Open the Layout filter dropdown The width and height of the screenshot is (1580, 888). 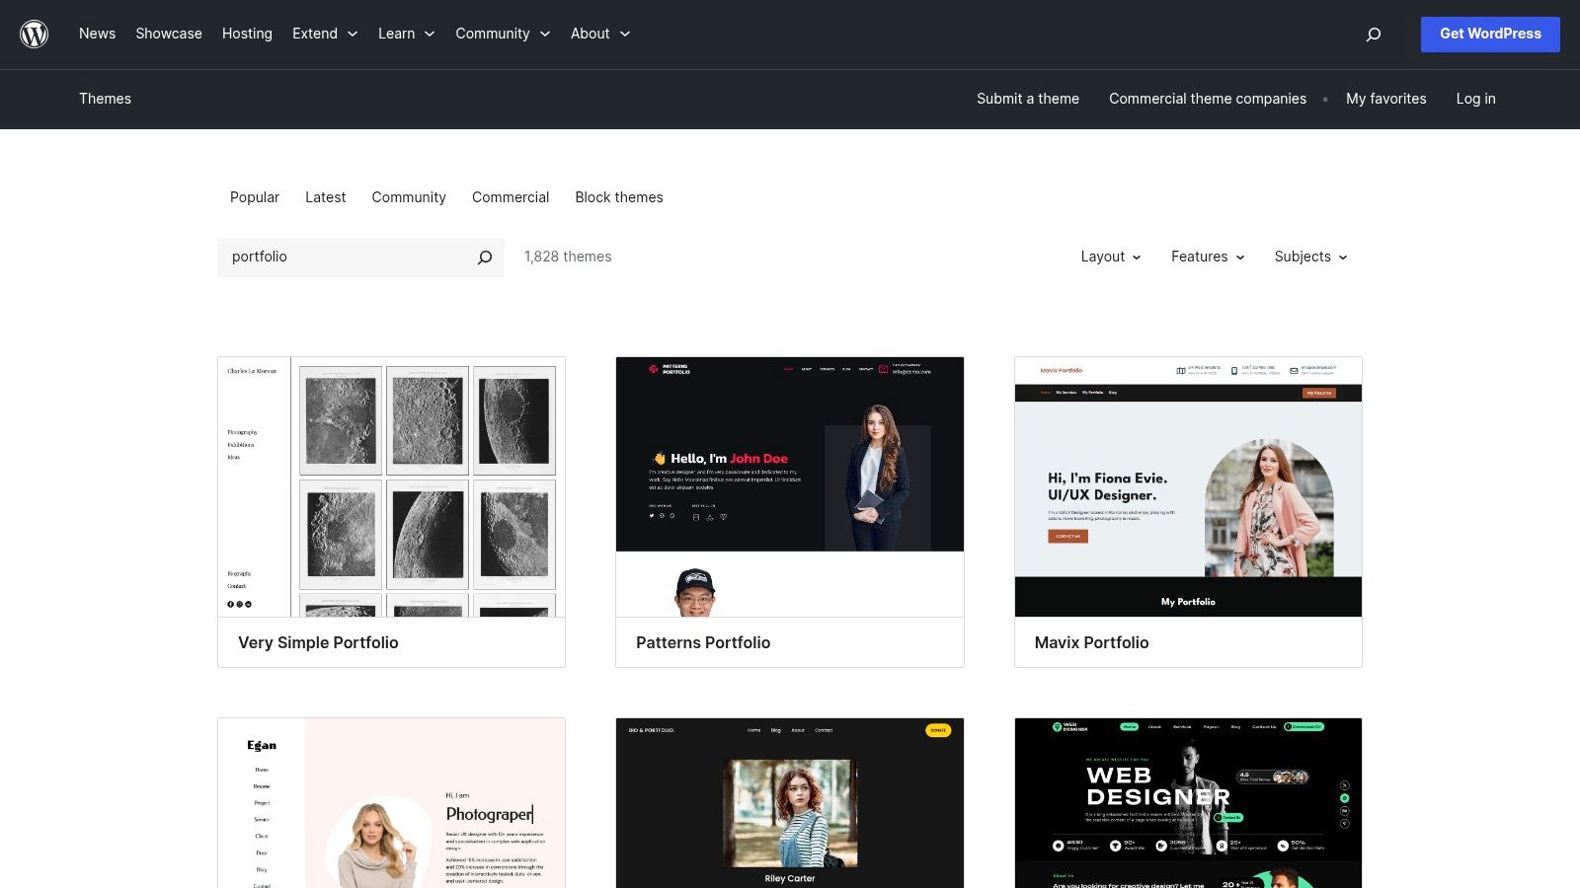[x=1109, y=257]
